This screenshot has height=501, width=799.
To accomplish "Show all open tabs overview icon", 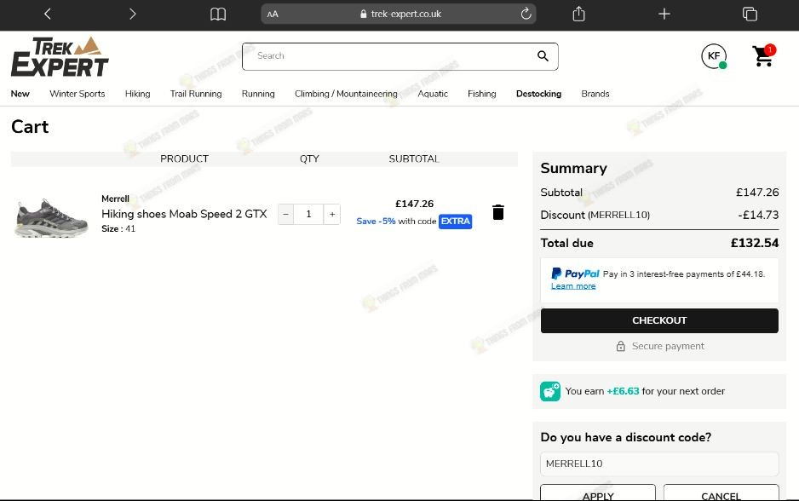I will [750, 14].
